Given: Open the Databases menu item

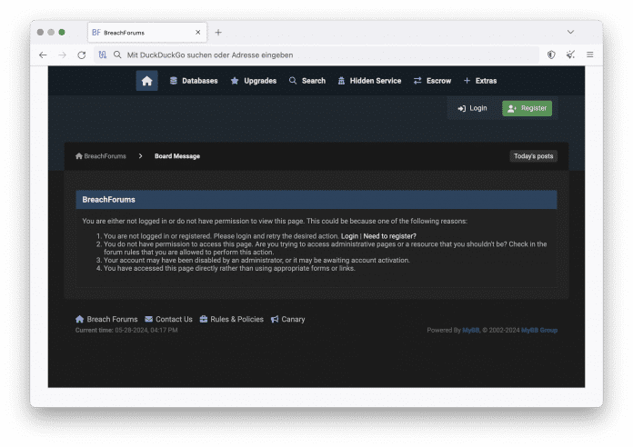Looking at the screenshot, I should pos(194,81).
